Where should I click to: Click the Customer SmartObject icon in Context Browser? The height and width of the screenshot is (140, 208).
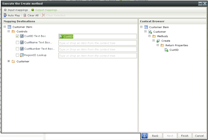point(150,32)
